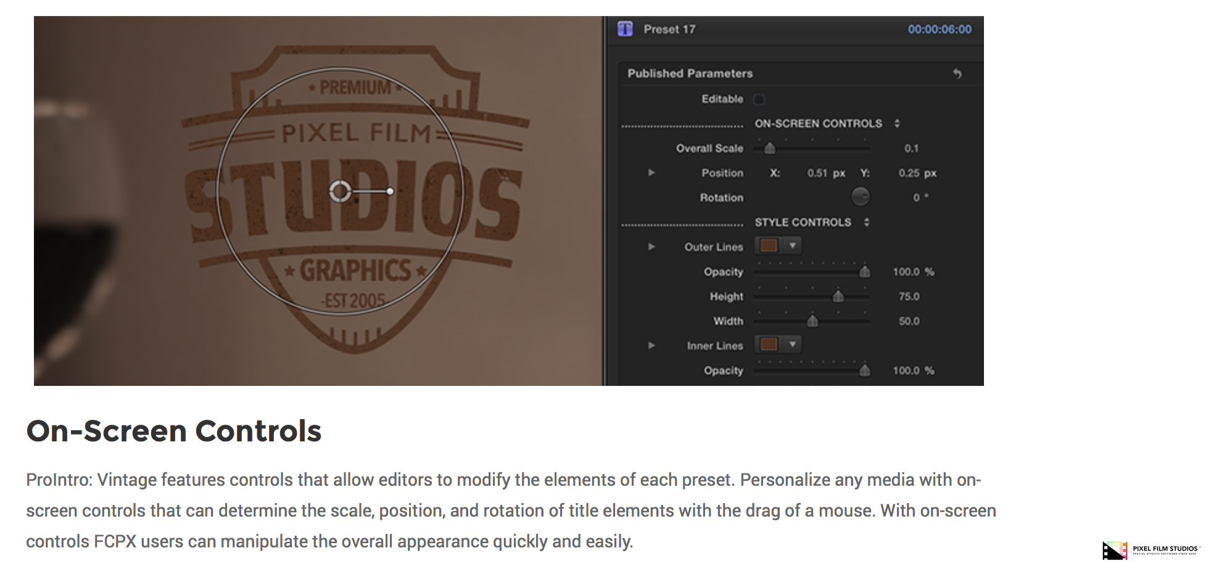Click the center on-screen control circle
1219x577 pixels.
coord(340,192)
